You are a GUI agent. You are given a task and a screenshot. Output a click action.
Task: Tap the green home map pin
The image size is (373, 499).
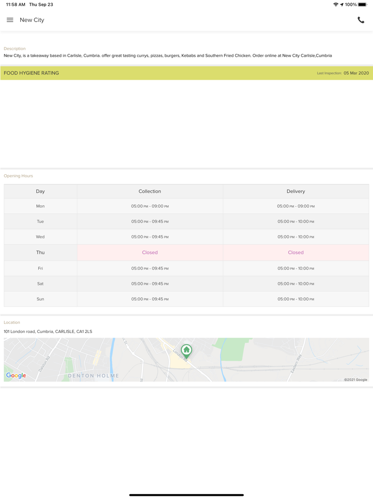click(186, 350)
